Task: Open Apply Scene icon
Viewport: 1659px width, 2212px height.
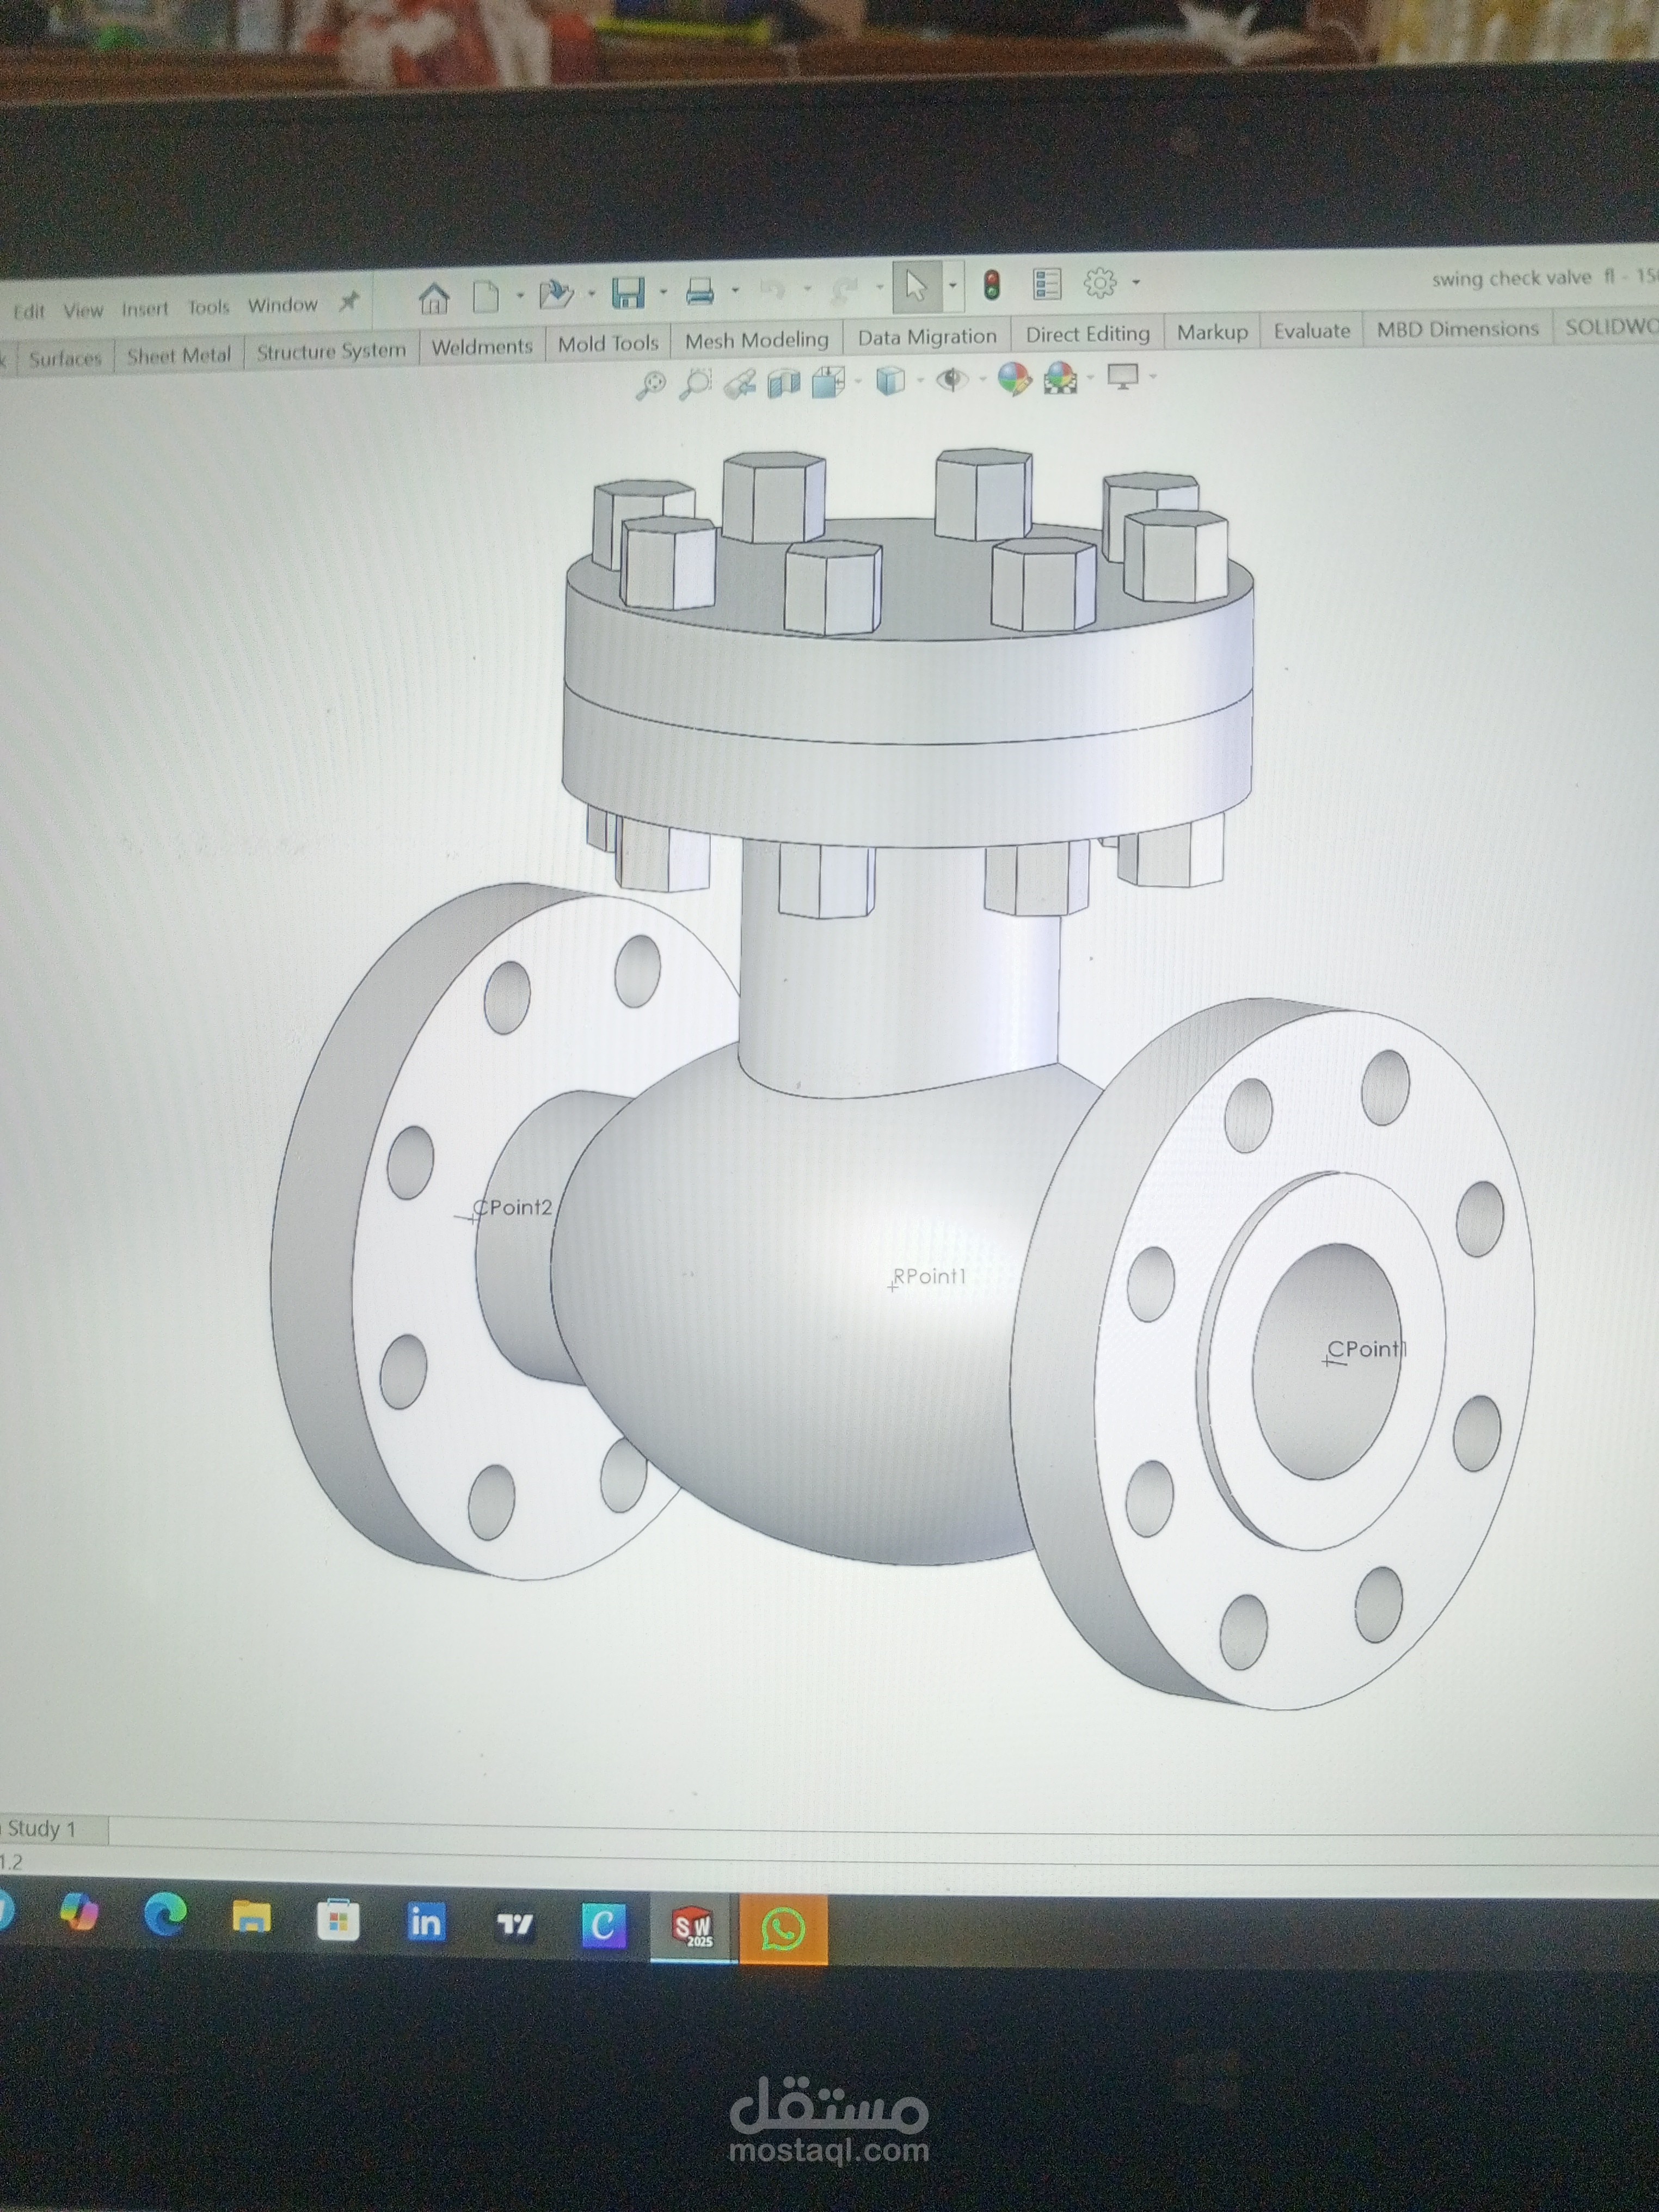Action: coord(1060,378)
